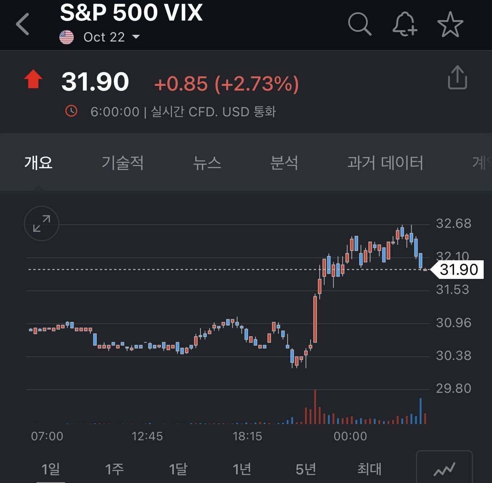The image size is (492, 483).
Task: Click the 분석 tab
Action: point(284,163)
